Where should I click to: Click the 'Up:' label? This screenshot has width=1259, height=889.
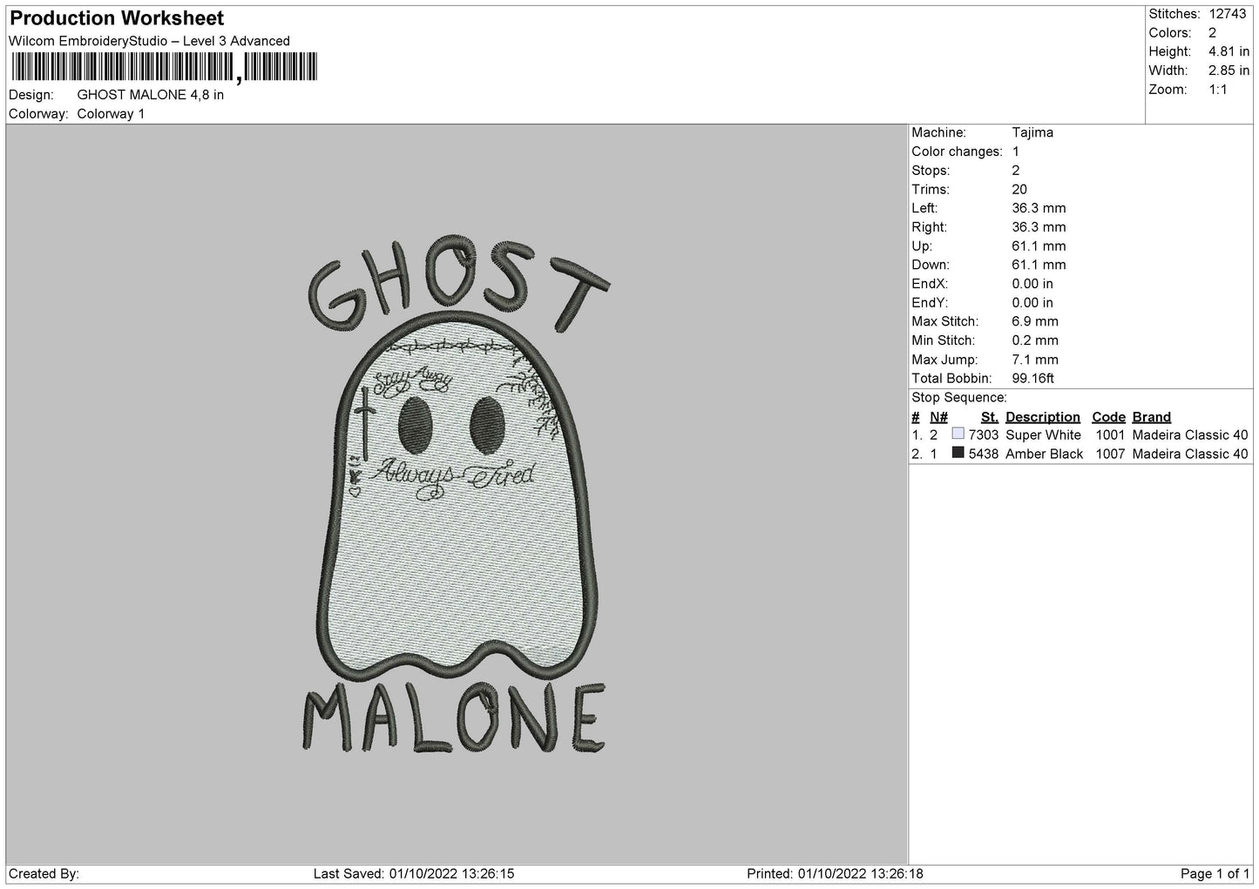pos(921,246)
